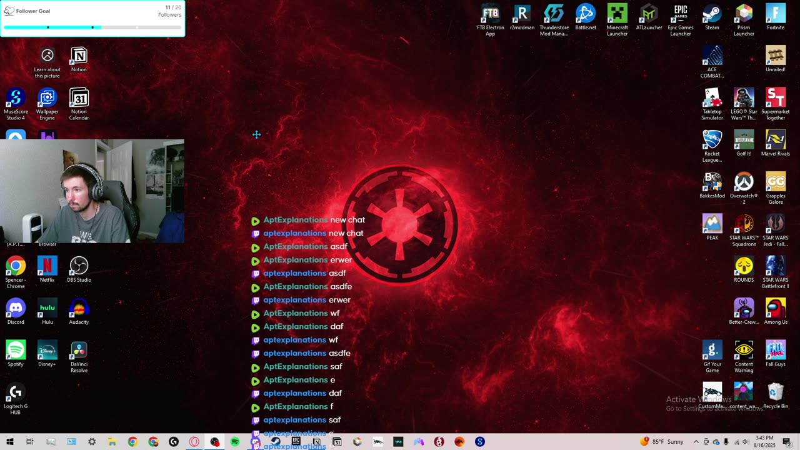Image resolution: width=800 pixels, height=450 pixels.
Task: Open the Marvel Rivals desktop icon
Action: point(776,144)
